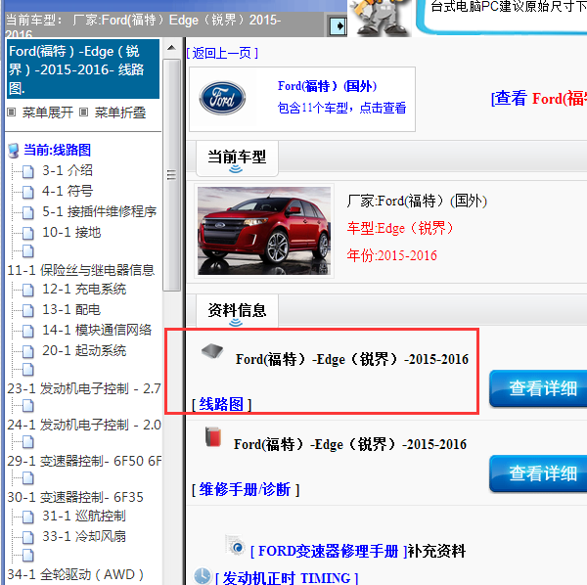587x585 pixels.
Task: Click the page icon for 33-1 冷却风扇
Action: 28,537
